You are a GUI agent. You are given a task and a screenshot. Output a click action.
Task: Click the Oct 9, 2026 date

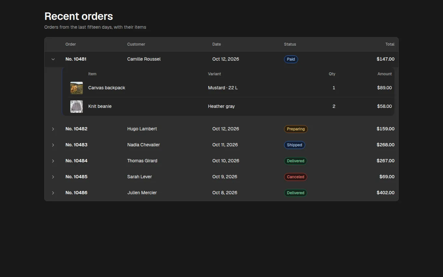[x=225, y=177]
